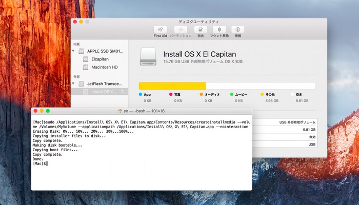
Task: Select Install OS X volume row
Action: (x=99, y=92)
